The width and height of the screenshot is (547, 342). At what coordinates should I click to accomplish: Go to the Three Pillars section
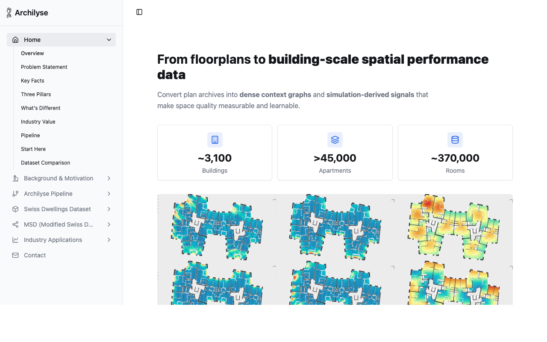36,94
